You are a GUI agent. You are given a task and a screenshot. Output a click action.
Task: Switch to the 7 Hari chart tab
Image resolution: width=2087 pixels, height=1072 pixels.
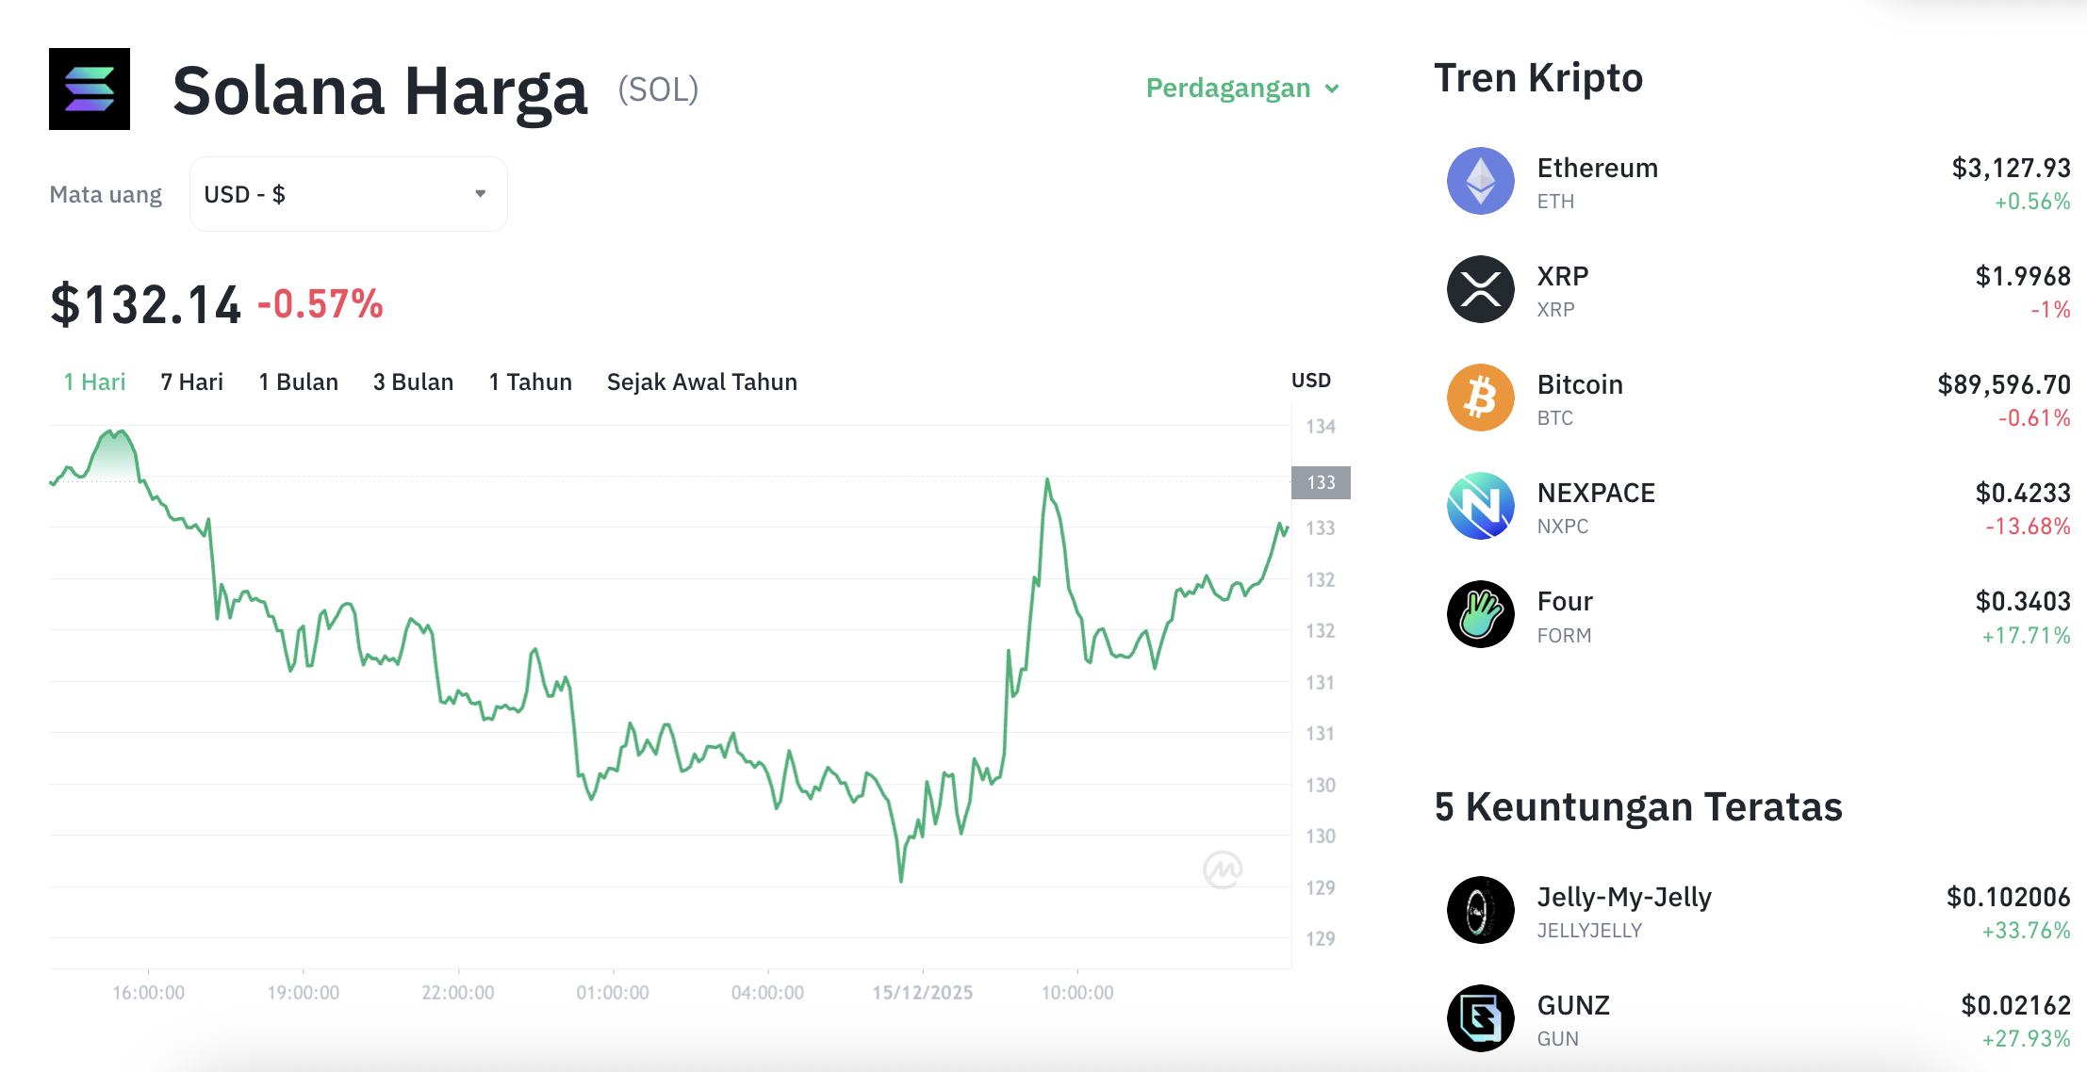pyautogui.click(x=190, y=382)
